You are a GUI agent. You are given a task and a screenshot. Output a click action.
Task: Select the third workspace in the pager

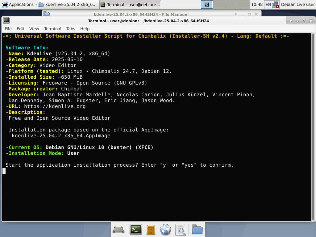point(231,4)
